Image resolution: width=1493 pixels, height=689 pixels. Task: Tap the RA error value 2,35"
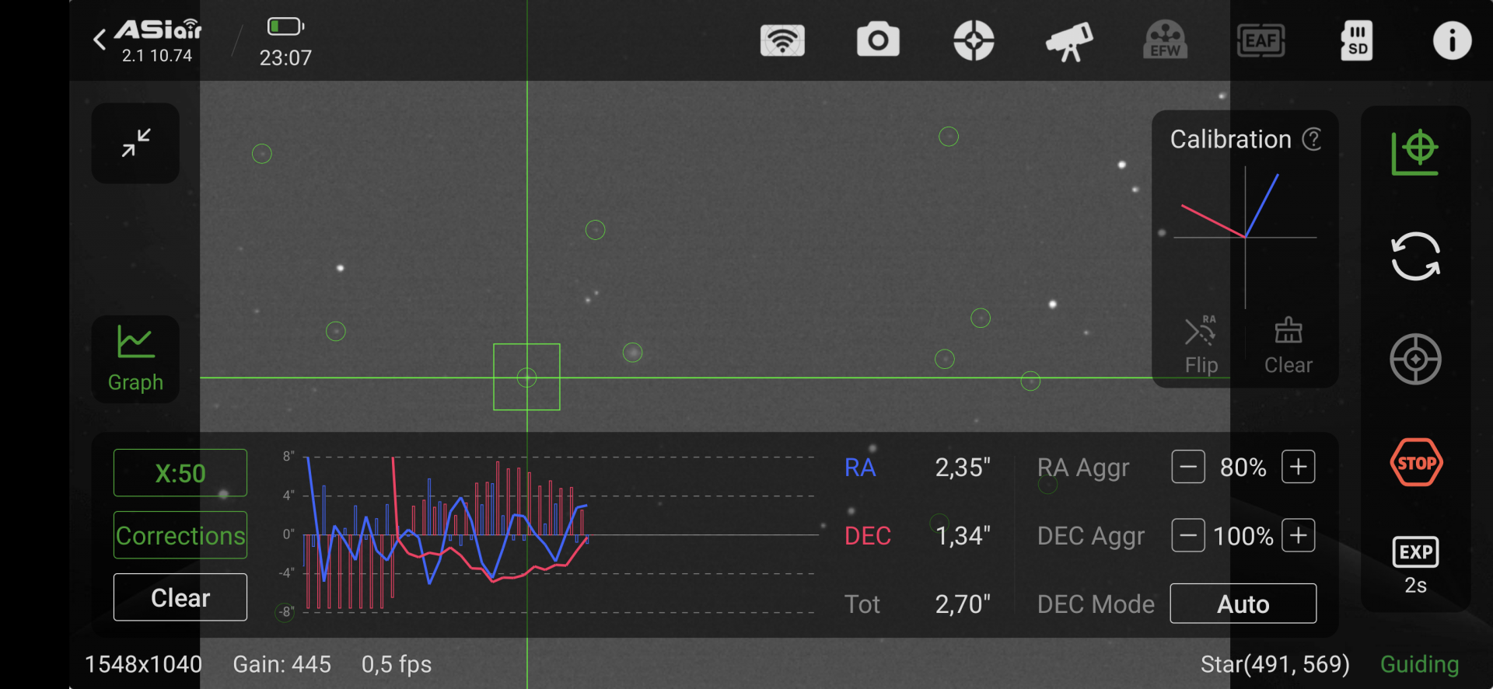(x=963, y=468)
